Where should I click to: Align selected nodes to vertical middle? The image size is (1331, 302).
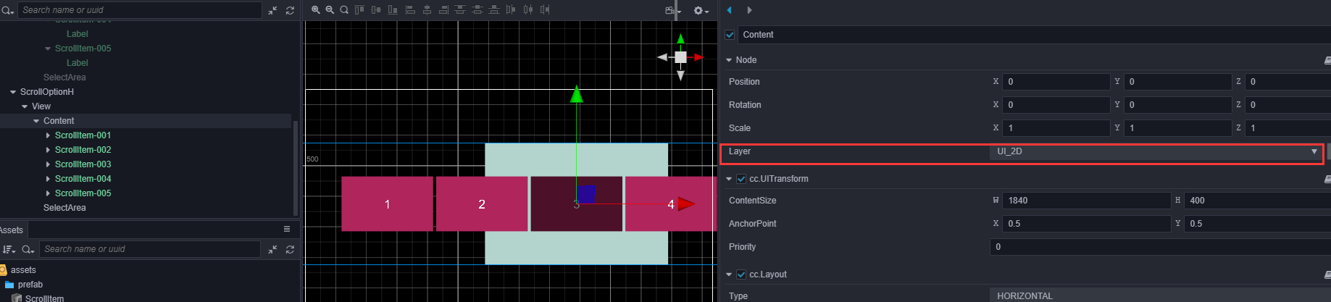tap(375, 10)
